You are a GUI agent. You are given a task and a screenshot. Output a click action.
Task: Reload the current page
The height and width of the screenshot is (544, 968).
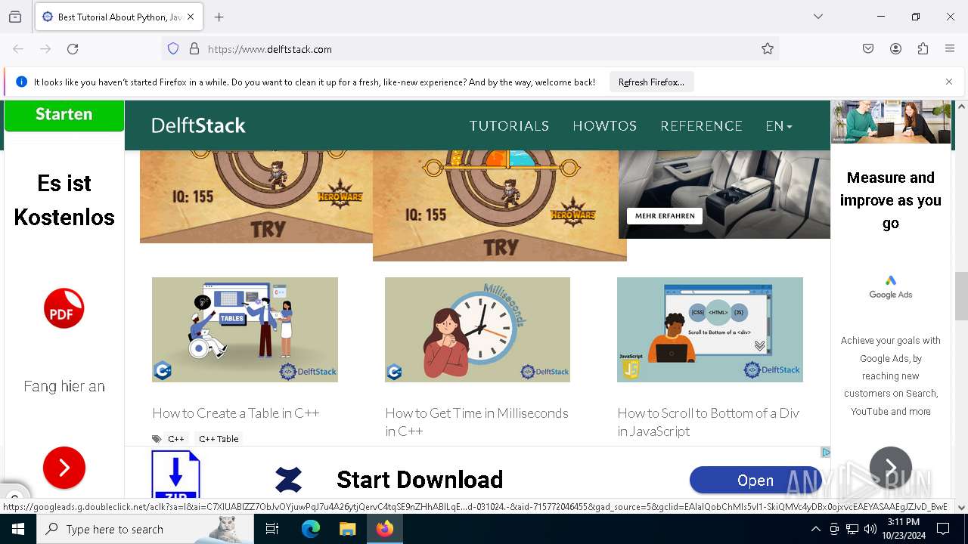click(x=73, y=49)
